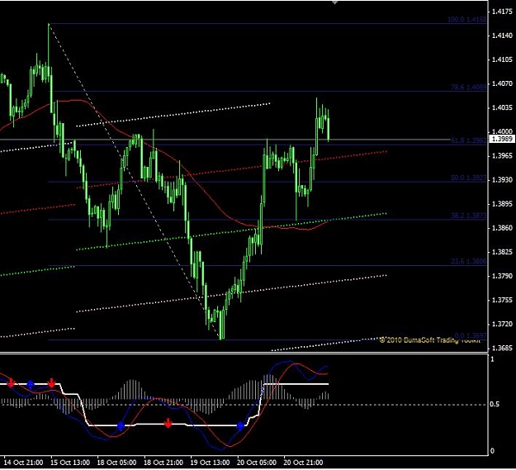Click the blue buy arrow between the two early red arrows

[x=31, y=385]
